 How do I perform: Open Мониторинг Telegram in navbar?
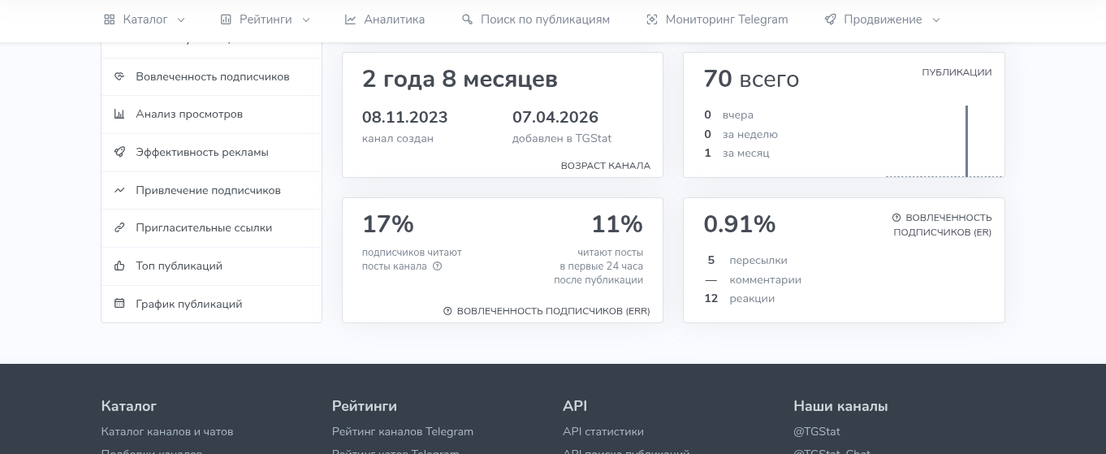point(717,19)
